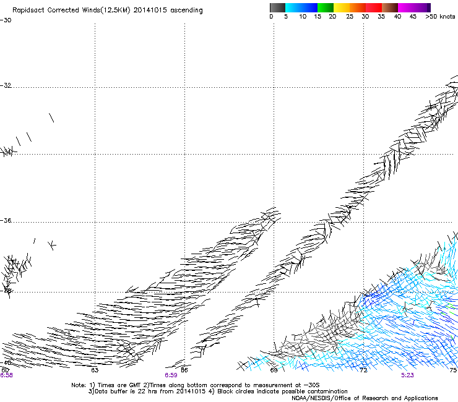Click the 'Data buffer is 22 hrs' note line
This screenshot has height=402, width=458.
click(218, 391)
